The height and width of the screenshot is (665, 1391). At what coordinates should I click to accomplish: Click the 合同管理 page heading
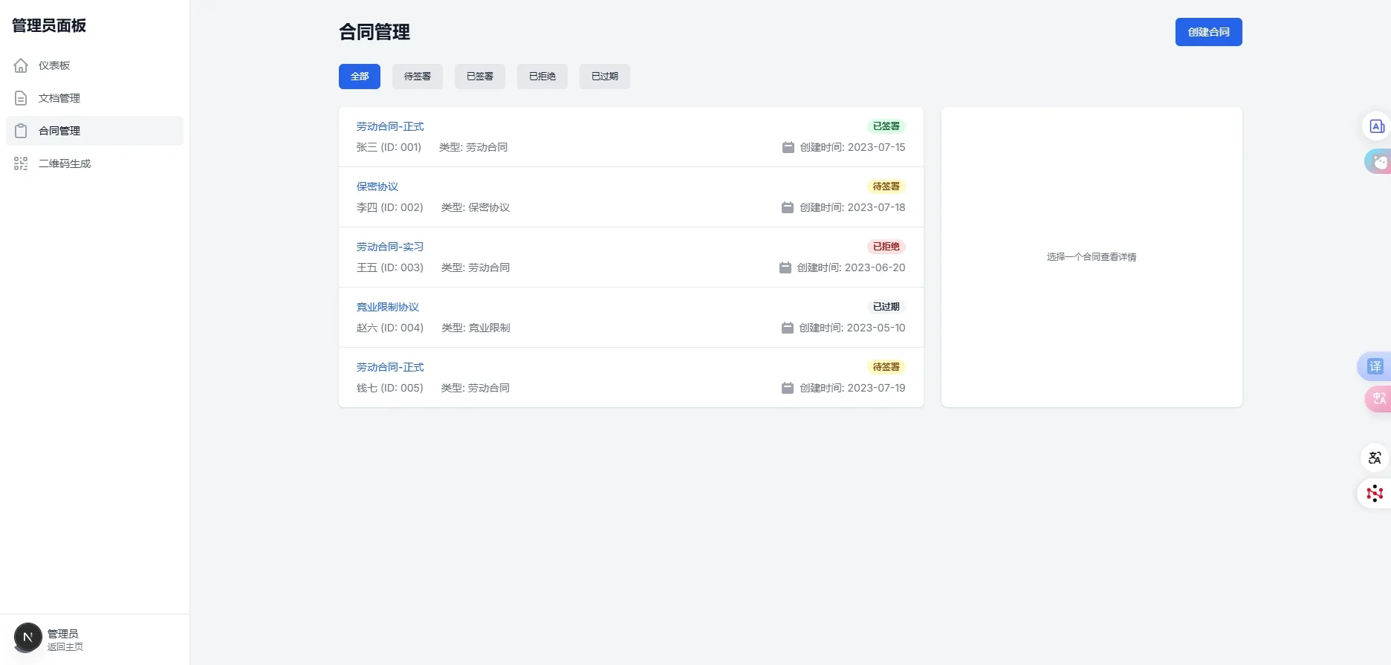click(x=374, y=32)
